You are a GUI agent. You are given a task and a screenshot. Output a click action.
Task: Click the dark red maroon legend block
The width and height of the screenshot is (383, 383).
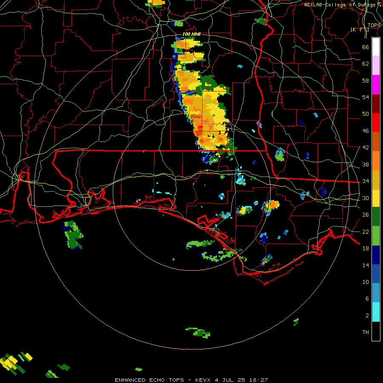point(376,103)
